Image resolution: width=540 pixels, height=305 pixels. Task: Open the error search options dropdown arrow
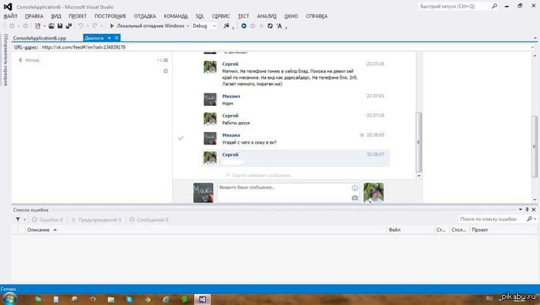click(535, 219)
